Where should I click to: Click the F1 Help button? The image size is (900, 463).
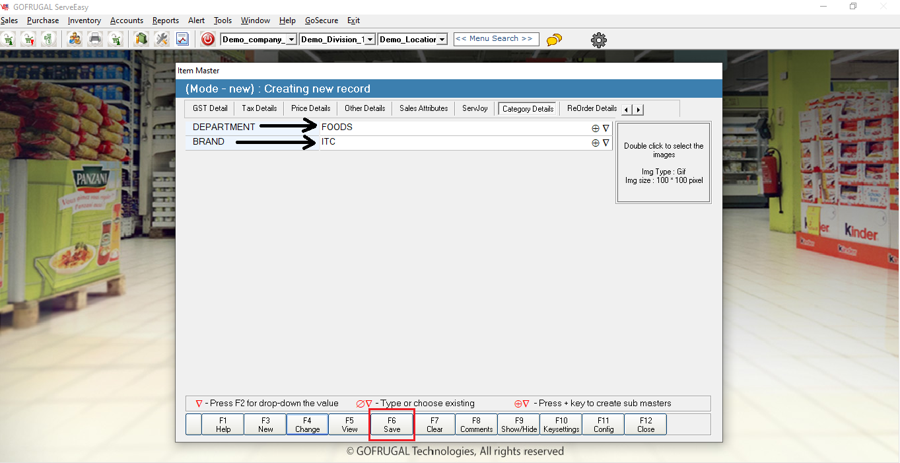pos(223,425)
